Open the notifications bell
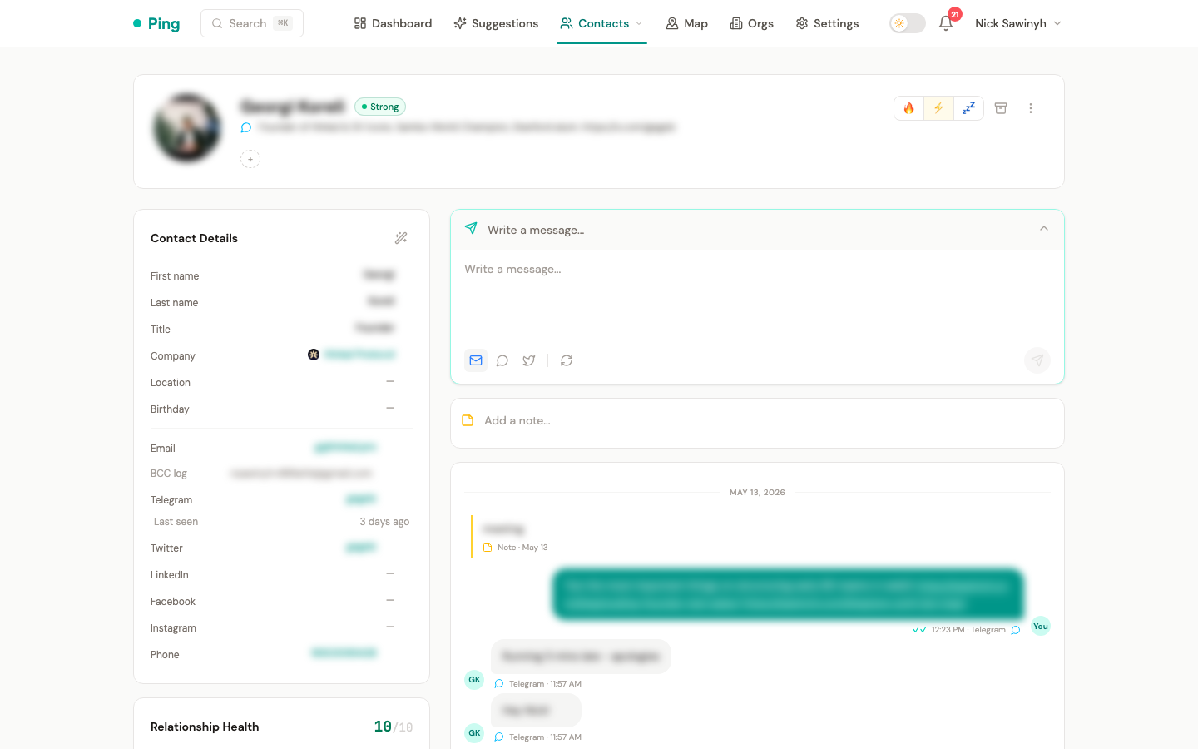This screenshot has width=1198, height=749. pyautogui.click(x=946, y=23)
